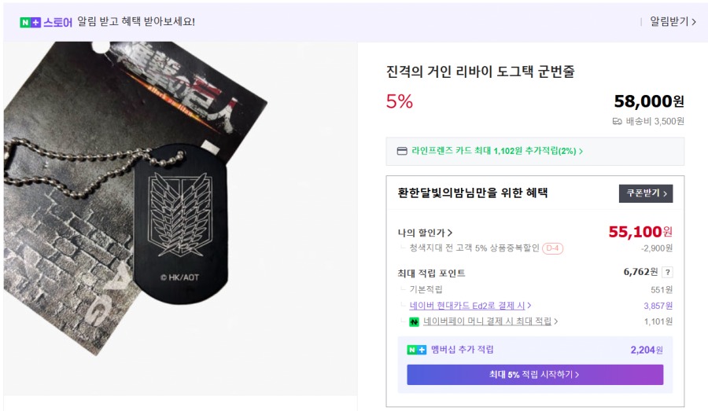Click the product title 진격의 거인 리바이 도그택
The width and height of the screenshot is (708, 411).
point(480,72)
